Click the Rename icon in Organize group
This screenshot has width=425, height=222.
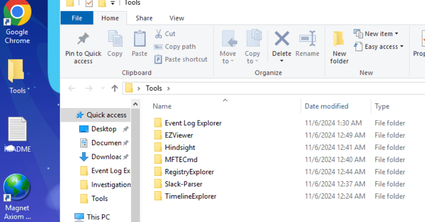click(x=307, y=39)
